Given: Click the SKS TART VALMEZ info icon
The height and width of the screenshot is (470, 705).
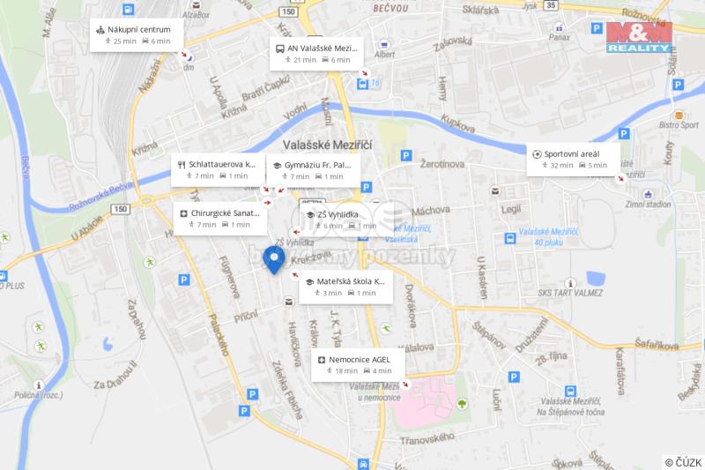Looking at the screenshot, I should point(570,283).
